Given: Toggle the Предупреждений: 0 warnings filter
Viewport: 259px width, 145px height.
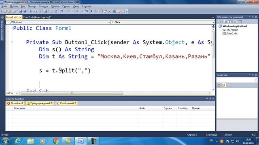Looking at the screenshot, I should click(x=40, y=103).
